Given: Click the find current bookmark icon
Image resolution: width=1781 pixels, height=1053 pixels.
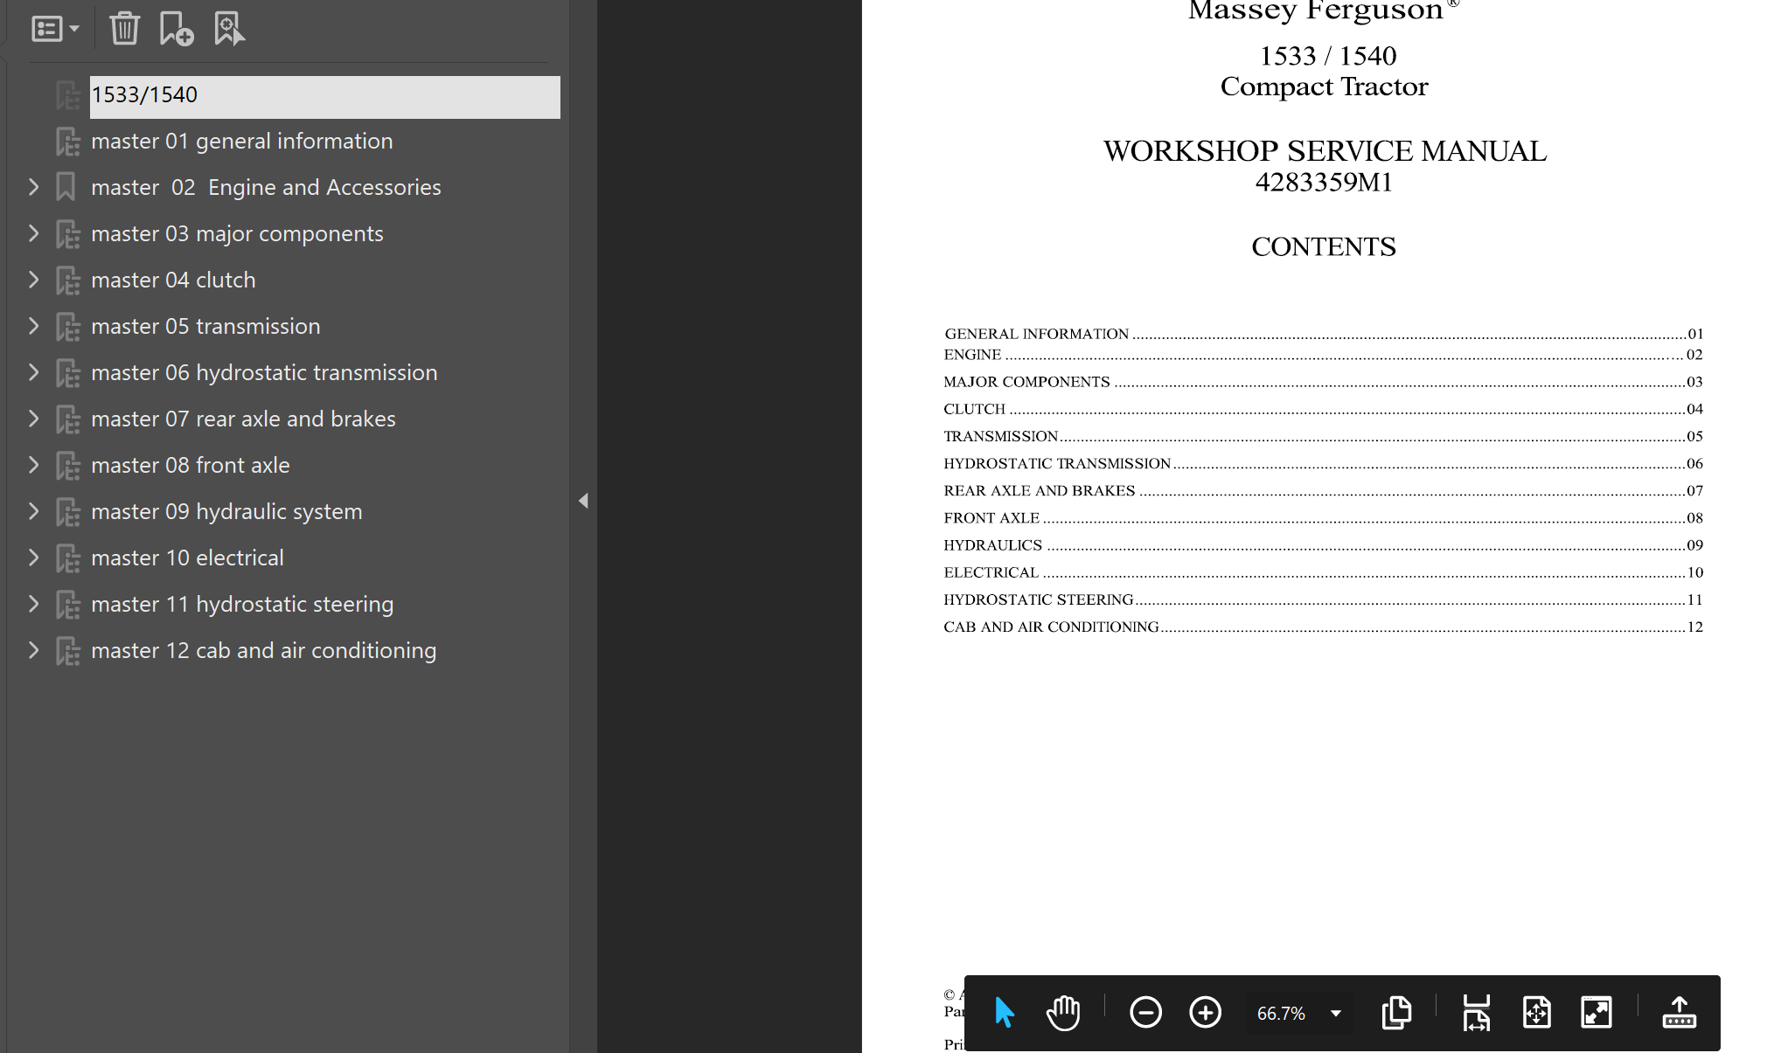Looking at the screenshot, I should pyautogui.click(x=229, y=29).
